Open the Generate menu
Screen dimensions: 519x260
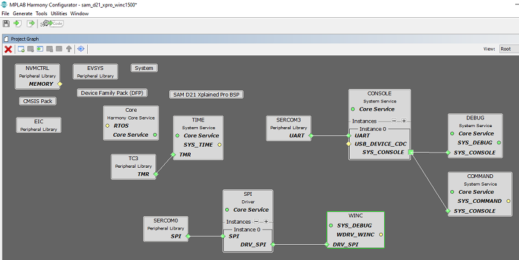(22, 13)
